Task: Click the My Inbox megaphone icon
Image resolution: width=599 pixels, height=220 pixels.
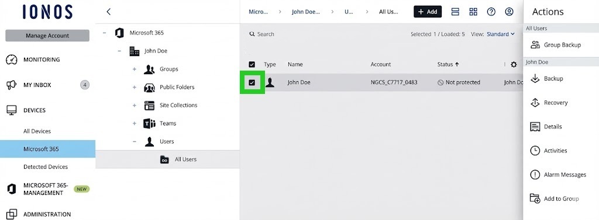Action: (12, 85)
